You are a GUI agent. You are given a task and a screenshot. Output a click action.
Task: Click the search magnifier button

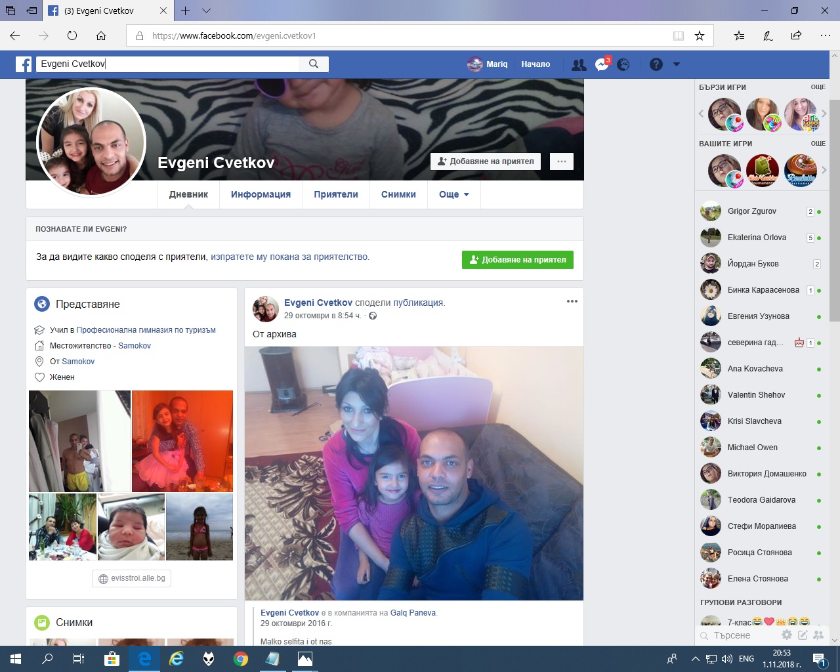pyautogui.click(x=314, y=64)
